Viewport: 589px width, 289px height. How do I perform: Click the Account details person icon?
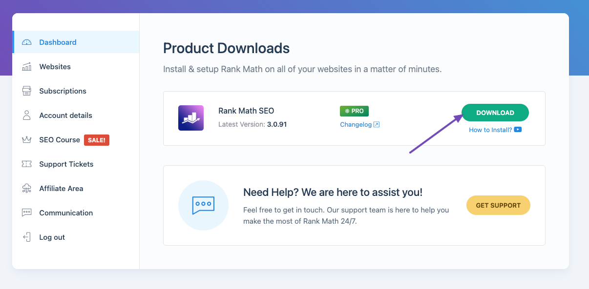tap(27, 116)
